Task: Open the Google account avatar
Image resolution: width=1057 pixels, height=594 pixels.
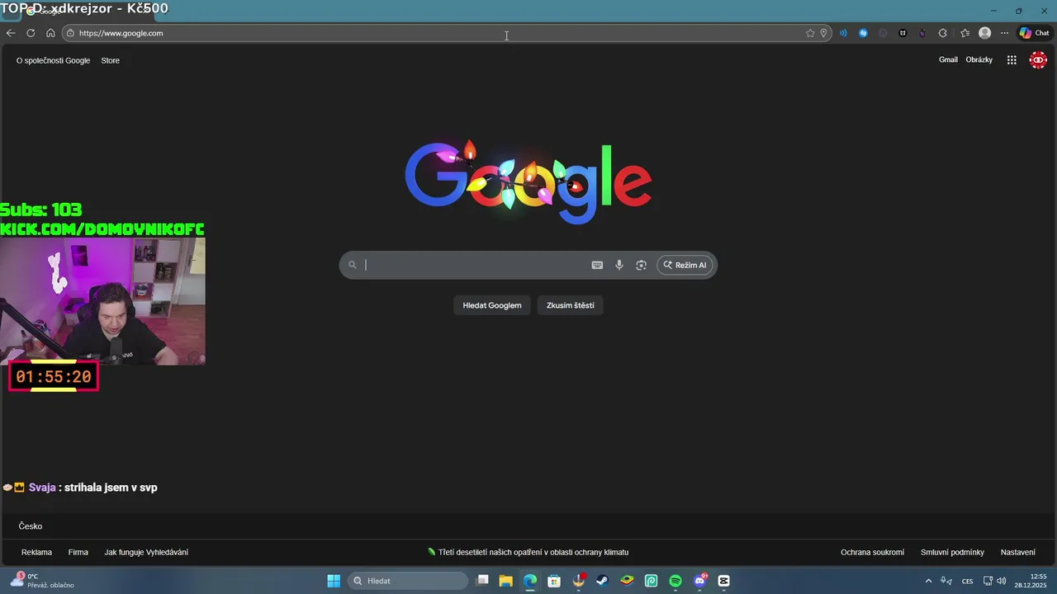Action: tap(1038, 59)
